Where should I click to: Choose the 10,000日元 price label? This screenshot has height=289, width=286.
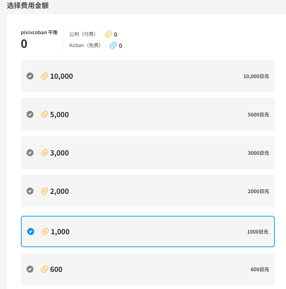point(256,76)
